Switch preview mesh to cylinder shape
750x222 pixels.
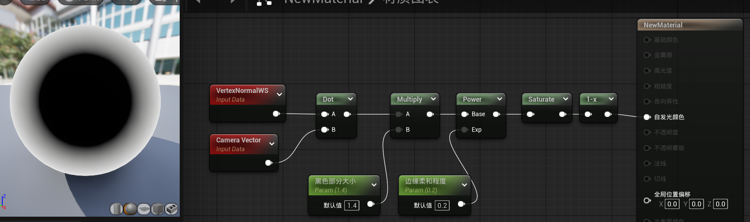point(116,209)
